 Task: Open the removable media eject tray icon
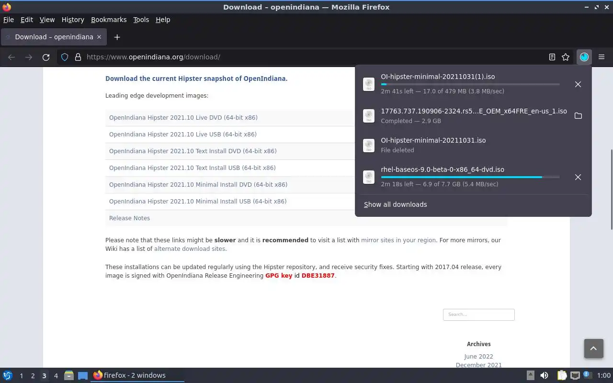531,375
